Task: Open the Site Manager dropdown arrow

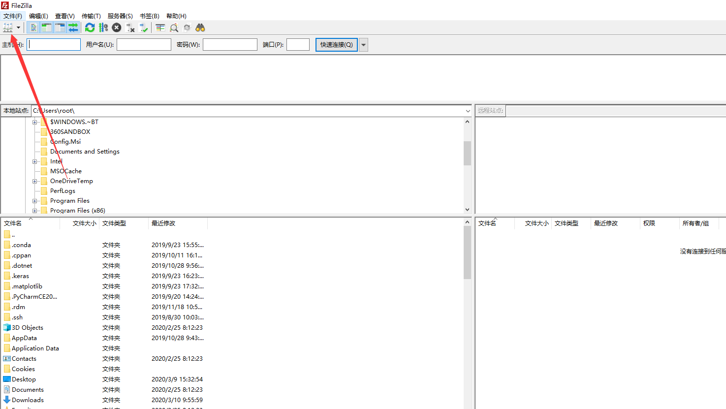Action: click(19, 28)
